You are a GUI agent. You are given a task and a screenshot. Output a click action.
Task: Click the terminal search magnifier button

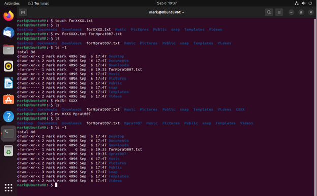coord(269,12)
